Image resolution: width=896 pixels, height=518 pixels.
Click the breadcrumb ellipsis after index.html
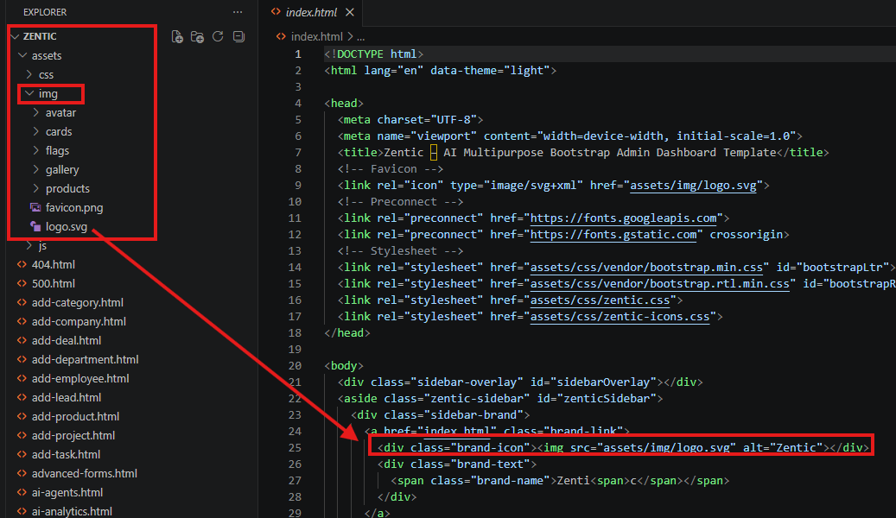pyautogui.click(x=360, y=36)
